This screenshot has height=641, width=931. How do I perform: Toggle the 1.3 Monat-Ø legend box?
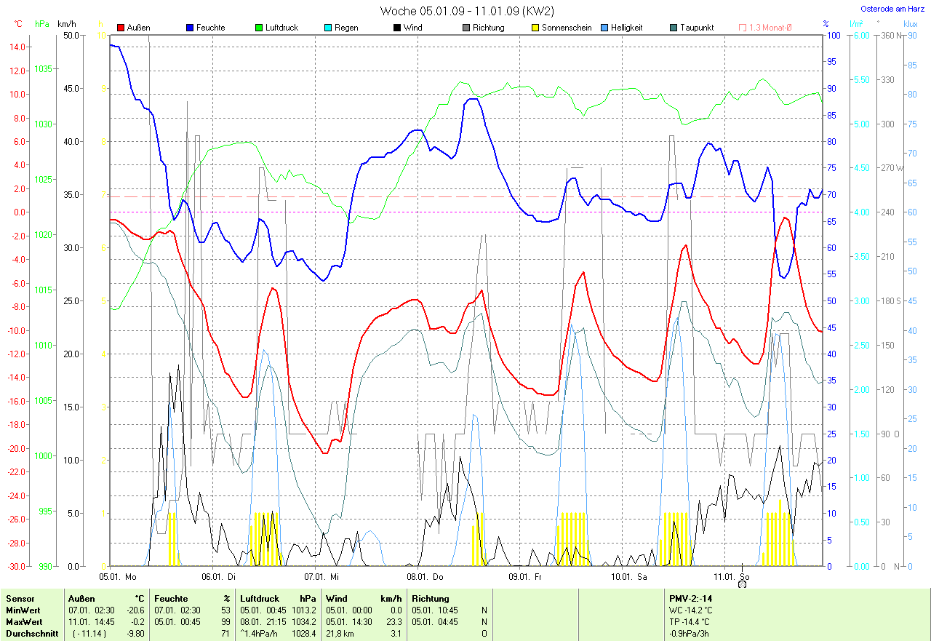pos(743,28)
